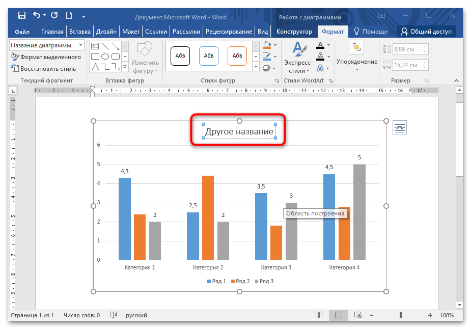Open the Файл tab
The width and height of the screenshot is (471, 329).
[x=22, y=32]
